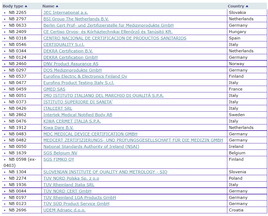
Task: Open DNV Product Assurance AS link
Action: [x=71, y=64]
